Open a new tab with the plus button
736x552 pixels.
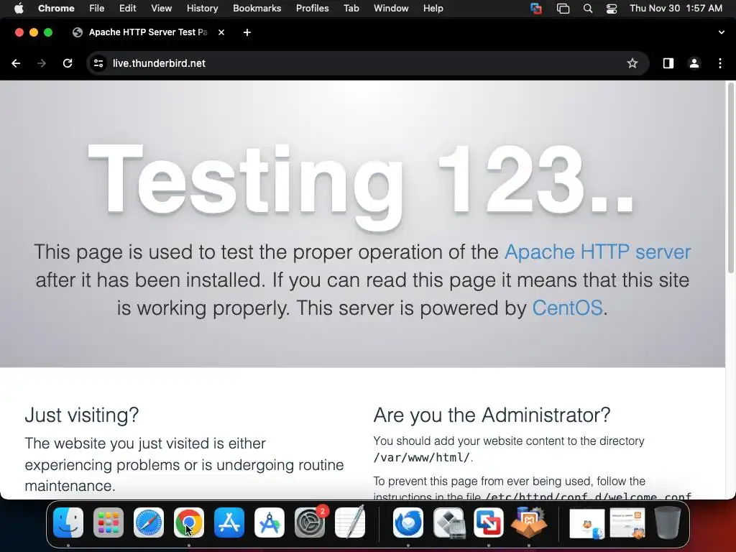pyautogui.click(x=247, y=32)
